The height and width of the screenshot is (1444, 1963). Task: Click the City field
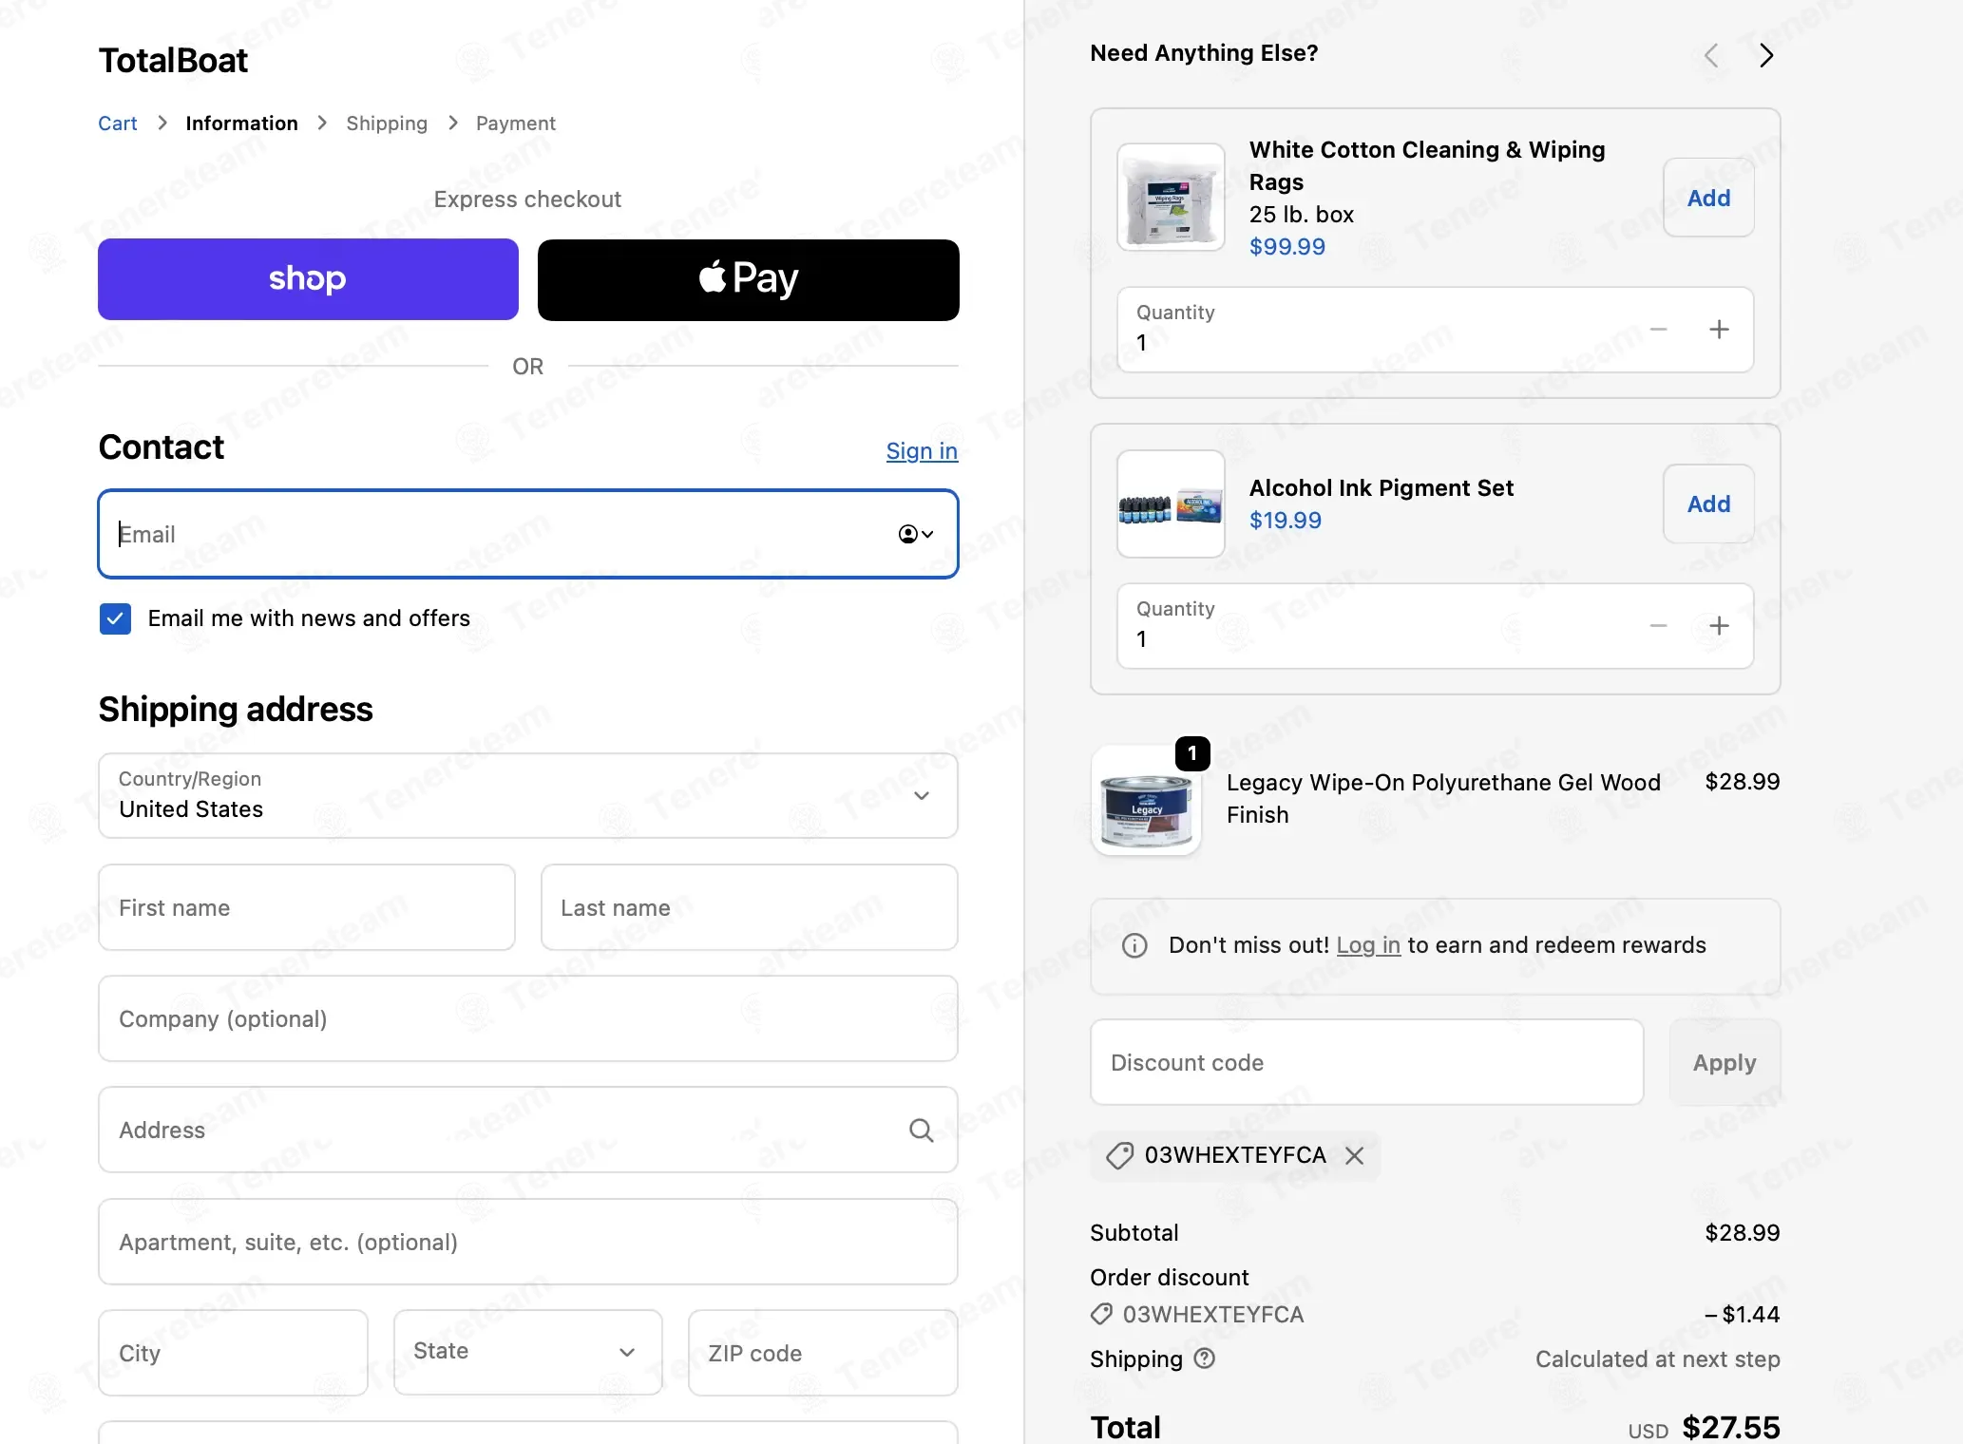click(x=233, y=1353)
